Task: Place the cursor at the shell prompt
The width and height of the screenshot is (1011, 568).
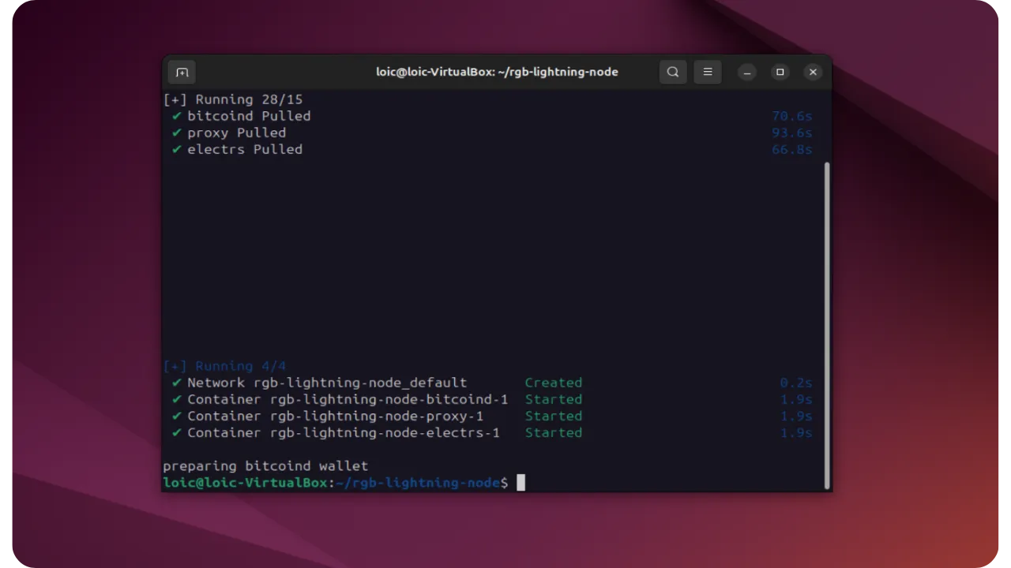Action: 521,482
